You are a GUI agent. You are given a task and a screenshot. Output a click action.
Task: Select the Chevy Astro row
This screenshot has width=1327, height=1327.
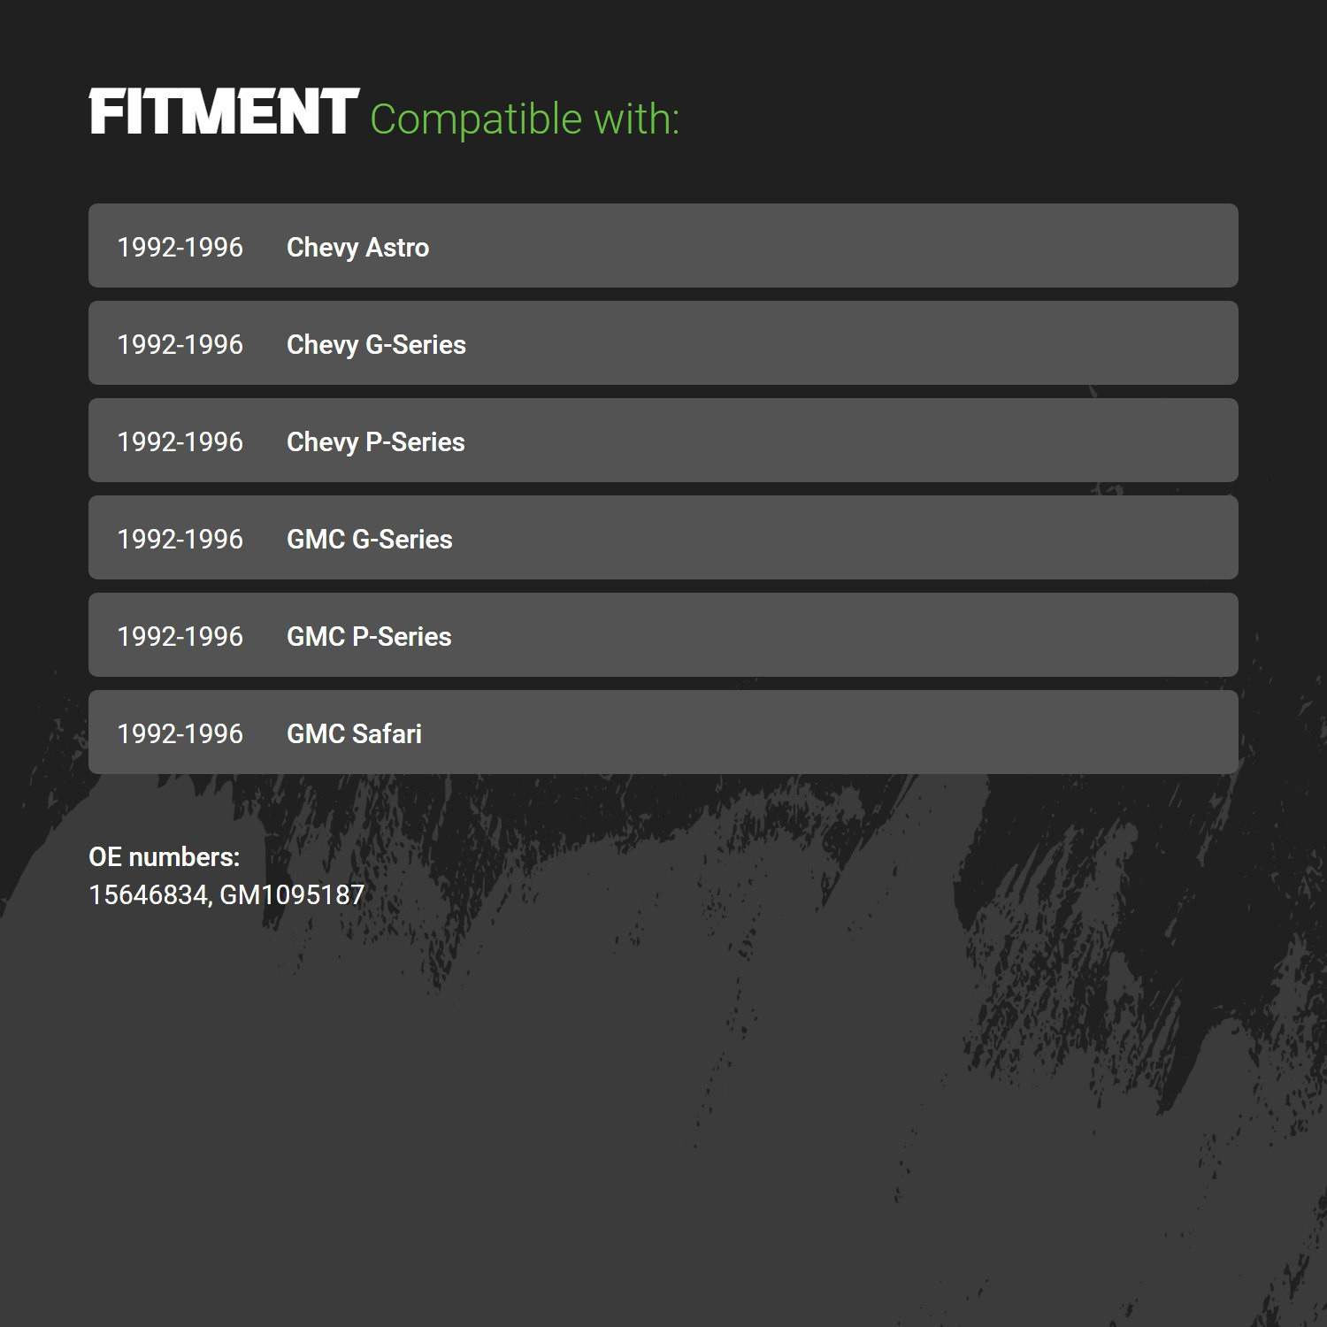click(663, 245)
